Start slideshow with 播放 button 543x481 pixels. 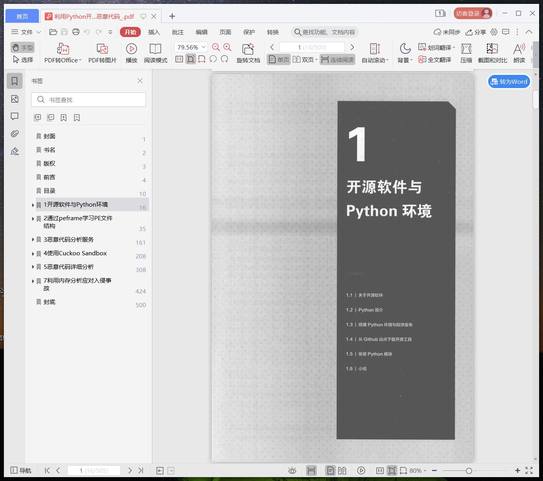coord(131,53)
